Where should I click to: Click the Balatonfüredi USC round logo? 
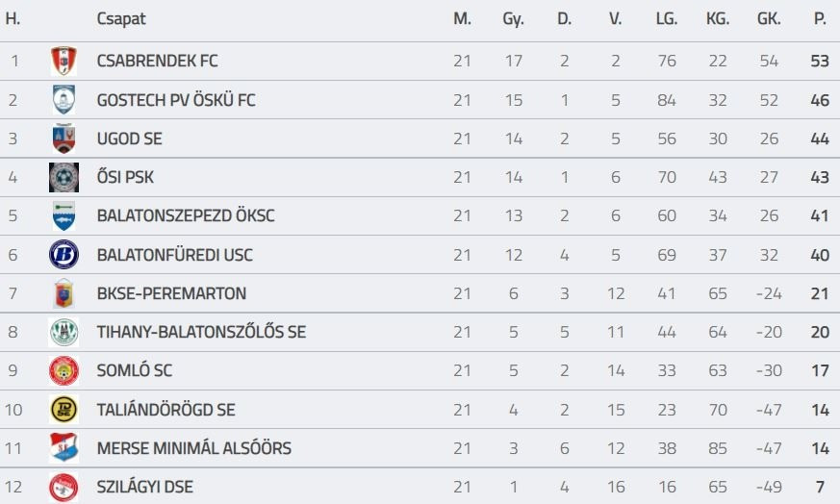(64, 255)
